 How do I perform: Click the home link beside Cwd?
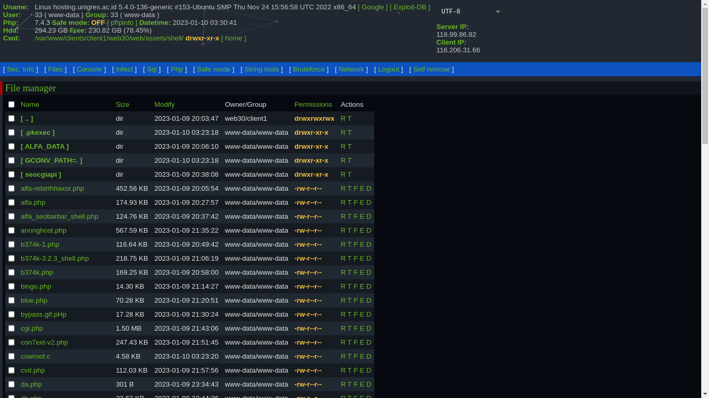pyautogui.click(x=234, y=38)
